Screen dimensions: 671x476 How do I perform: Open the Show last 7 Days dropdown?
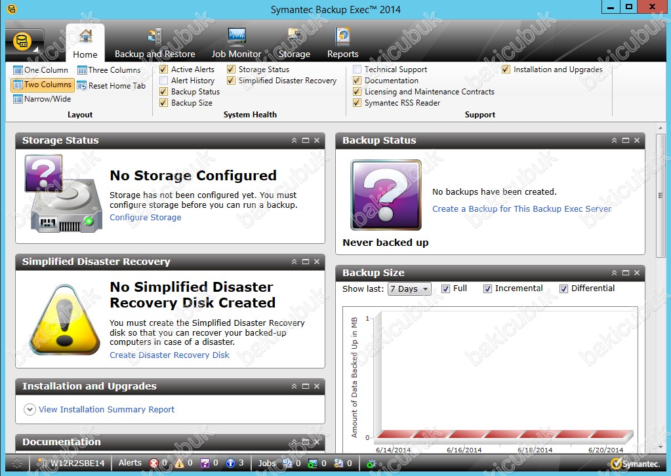coord(409,288)
